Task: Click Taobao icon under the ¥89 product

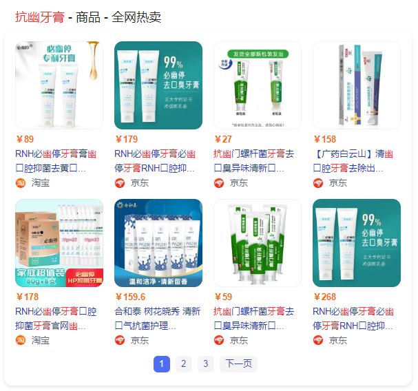Action: pos(21,183)
